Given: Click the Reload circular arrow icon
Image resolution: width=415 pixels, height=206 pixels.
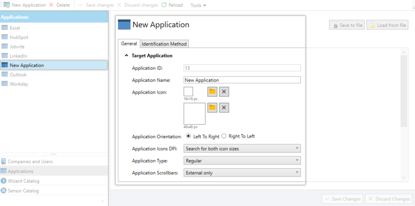Looking at the screenshot, I should [x=164, y=5].
